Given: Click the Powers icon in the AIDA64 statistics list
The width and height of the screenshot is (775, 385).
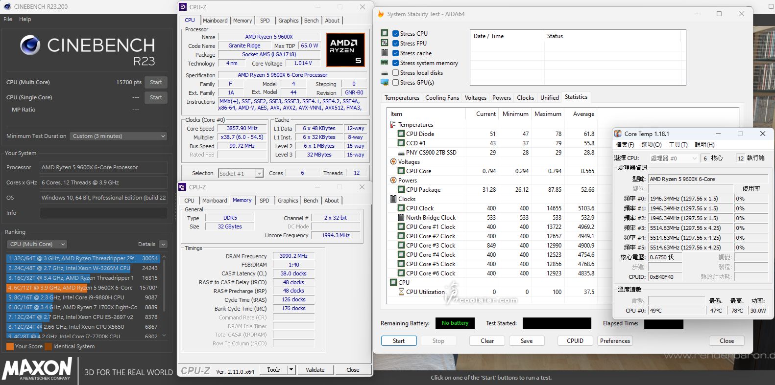Looking at the screenshot, I should click(393, 180).
